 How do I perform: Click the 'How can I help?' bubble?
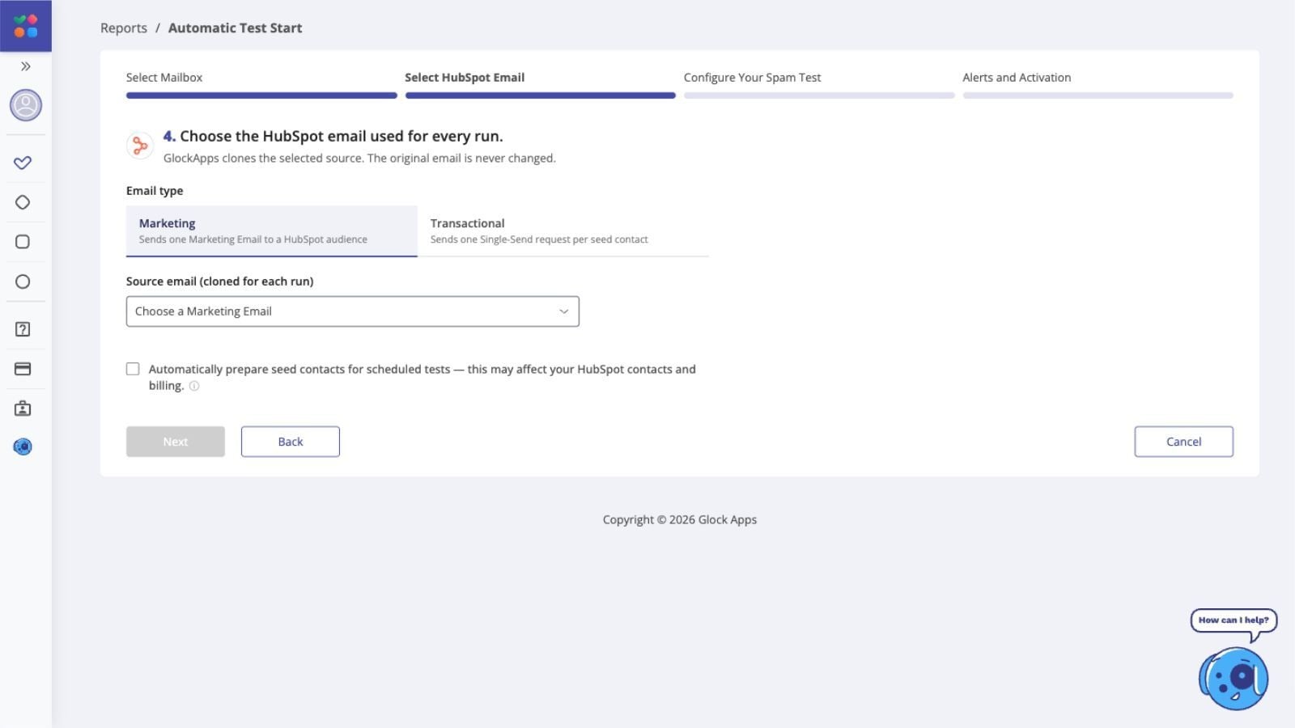point(1233,620)
